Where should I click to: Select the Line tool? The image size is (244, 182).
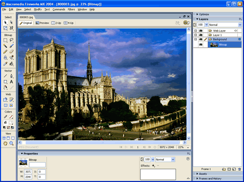click(x=5, y=76)
